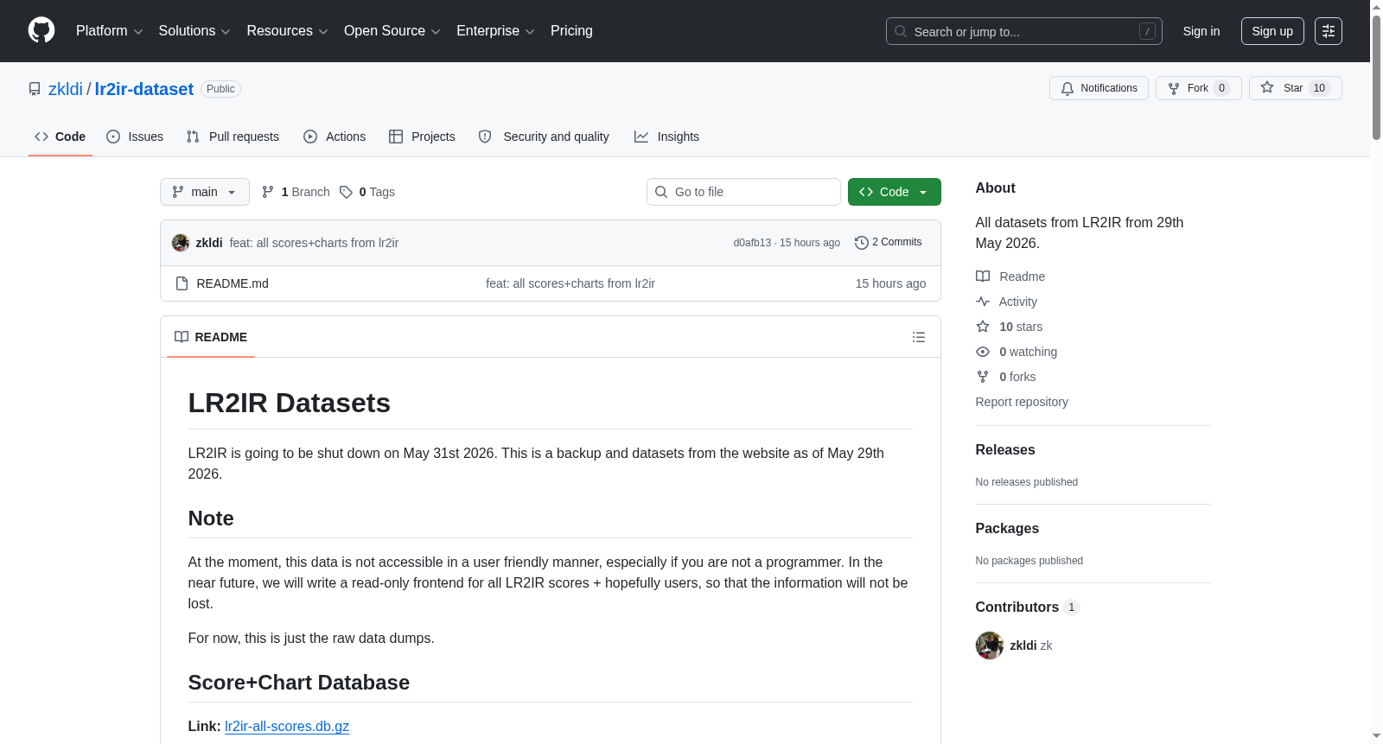Open appearance settings icon button

pyautogui.click(x=1329, y=31)
